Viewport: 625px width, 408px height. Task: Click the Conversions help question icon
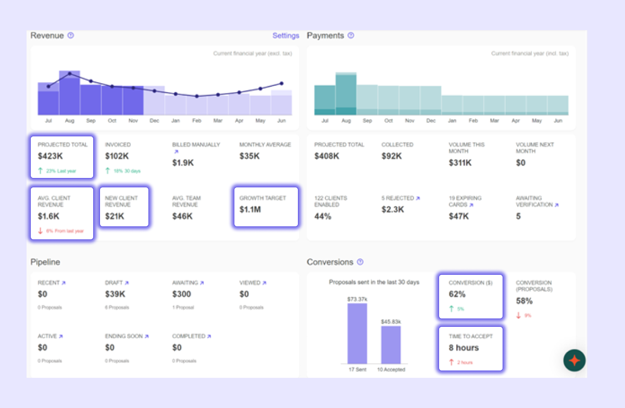360,262
